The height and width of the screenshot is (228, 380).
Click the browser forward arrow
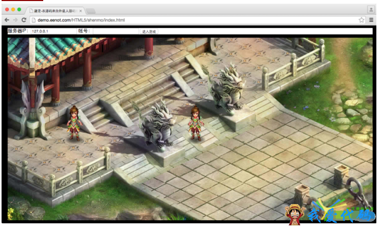click(15, 20)
